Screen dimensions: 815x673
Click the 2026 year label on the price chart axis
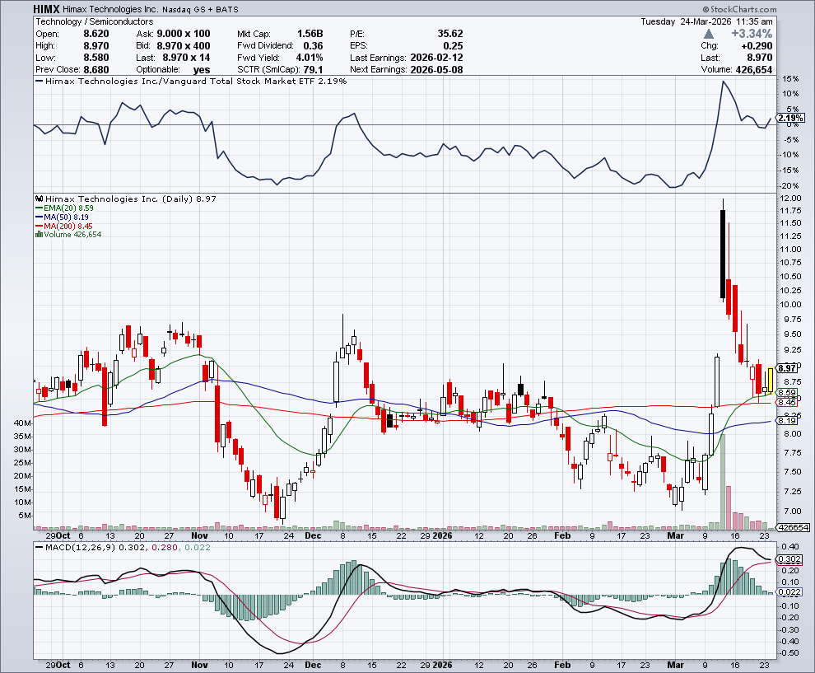click(x=442, y=535)
